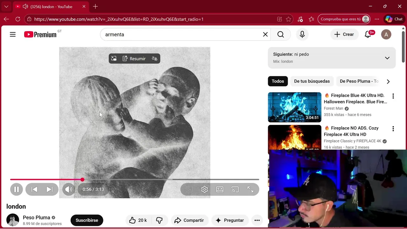This screenshot has width=407, height=229.
Task: Open the music note media icon in toolbar
Action: click(x=300, y=19)
